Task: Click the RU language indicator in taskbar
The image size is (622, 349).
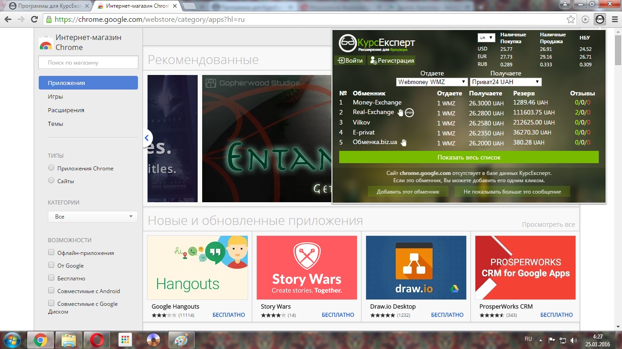Action: point(528,339)
